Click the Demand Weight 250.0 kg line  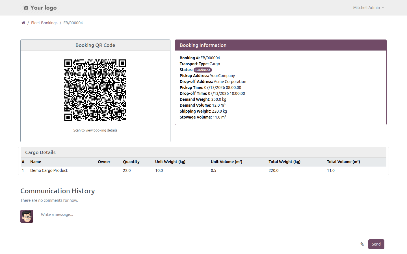(x=203, y=99)
